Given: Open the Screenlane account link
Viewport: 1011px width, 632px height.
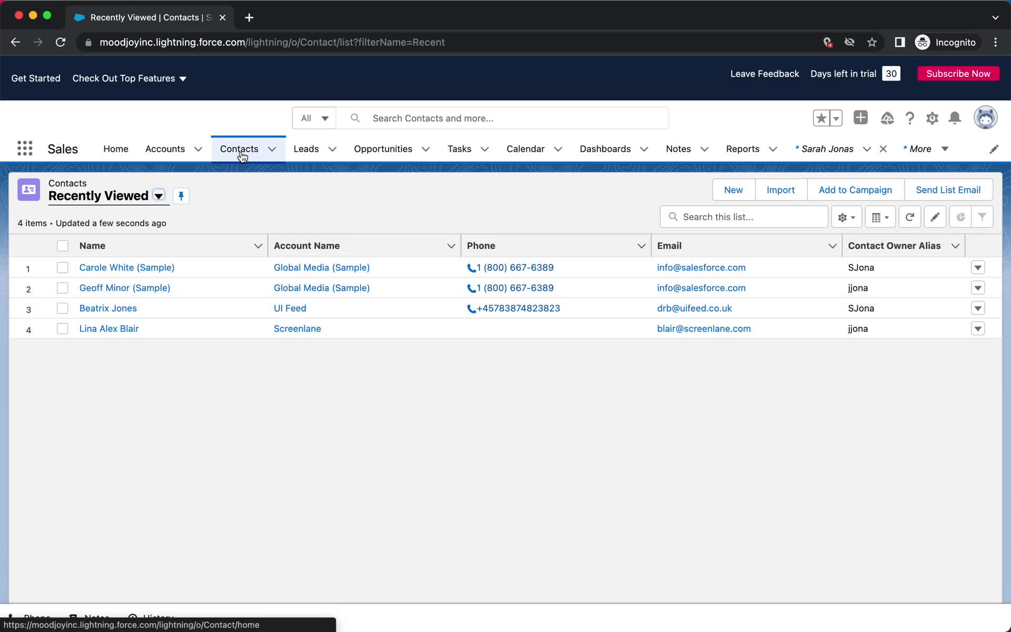Looking at the screenshot, I should click(298, 329).
